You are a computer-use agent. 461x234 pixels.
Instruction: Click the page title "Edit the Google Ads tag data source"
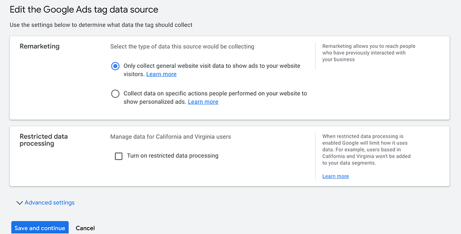[84, 9]
